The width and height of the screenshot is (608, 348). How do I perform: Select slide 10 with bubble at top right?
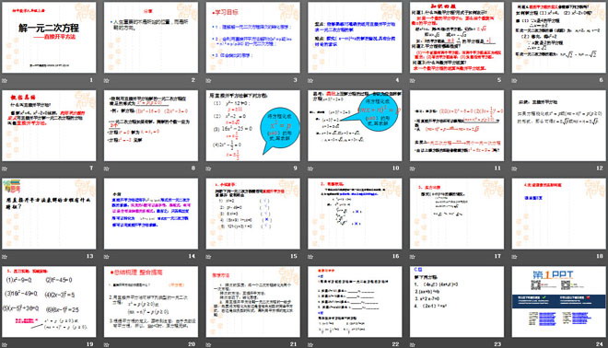tap(355, 125)
